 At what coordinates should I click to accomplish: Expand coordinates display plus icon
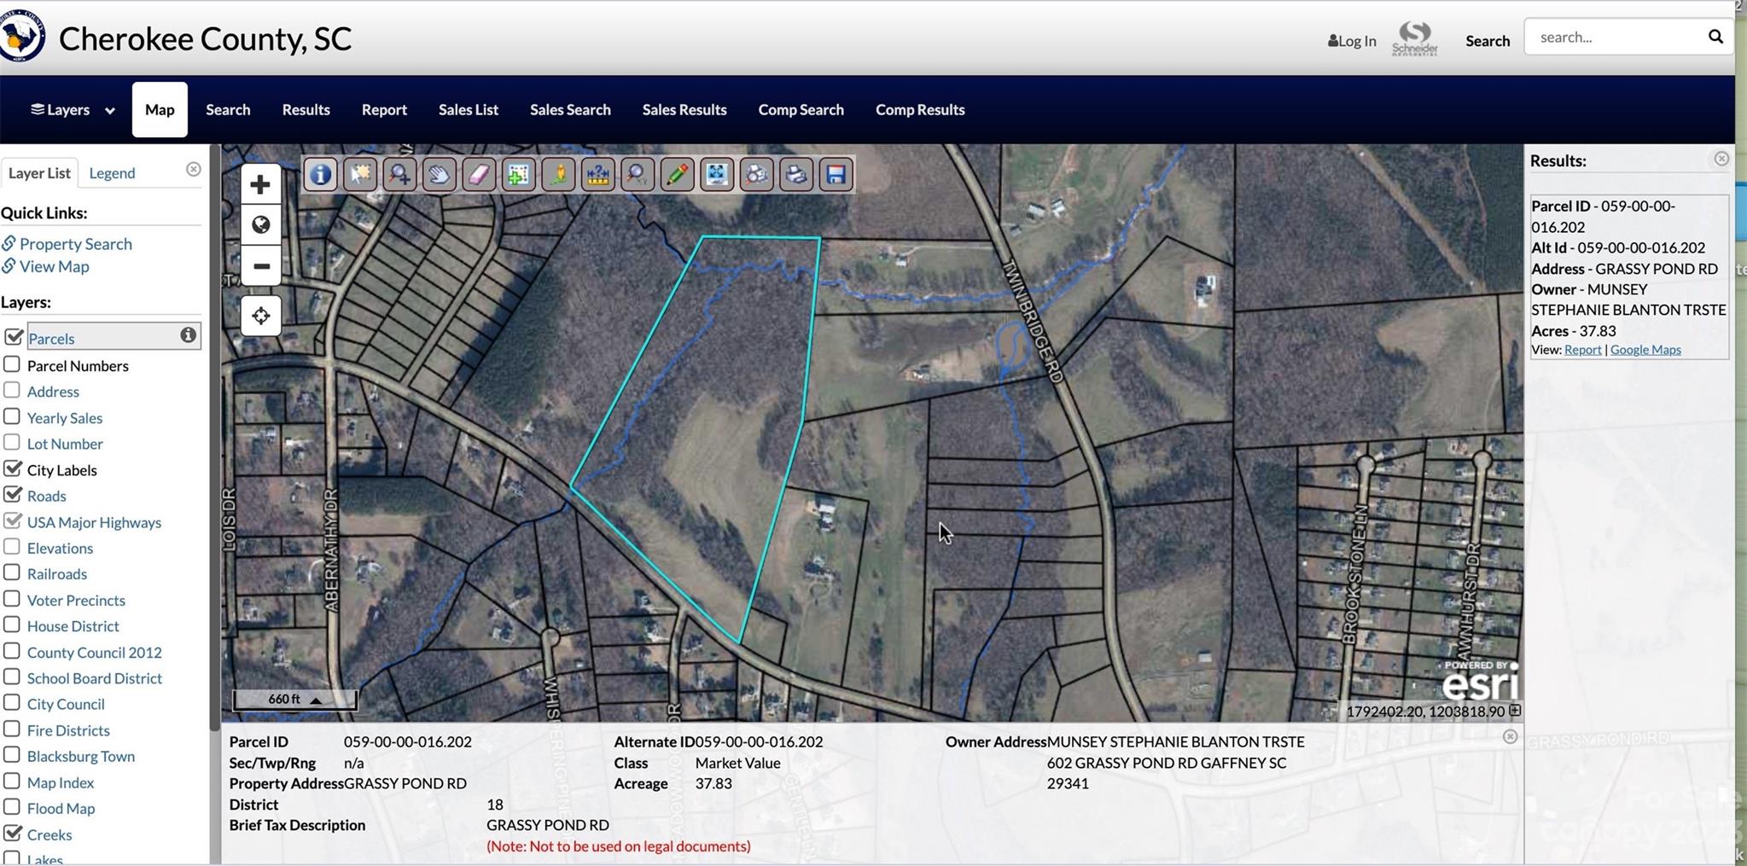point(1515,711)
